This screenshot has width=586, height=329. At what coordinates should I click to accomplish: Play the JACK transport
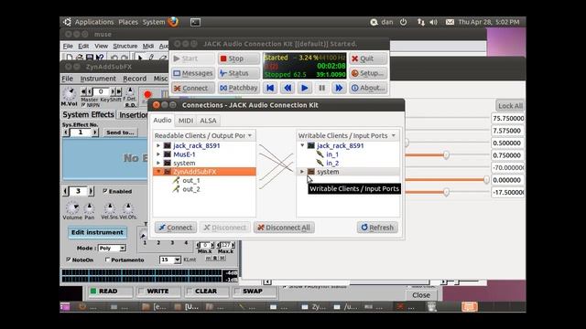[x=305, y=88]
